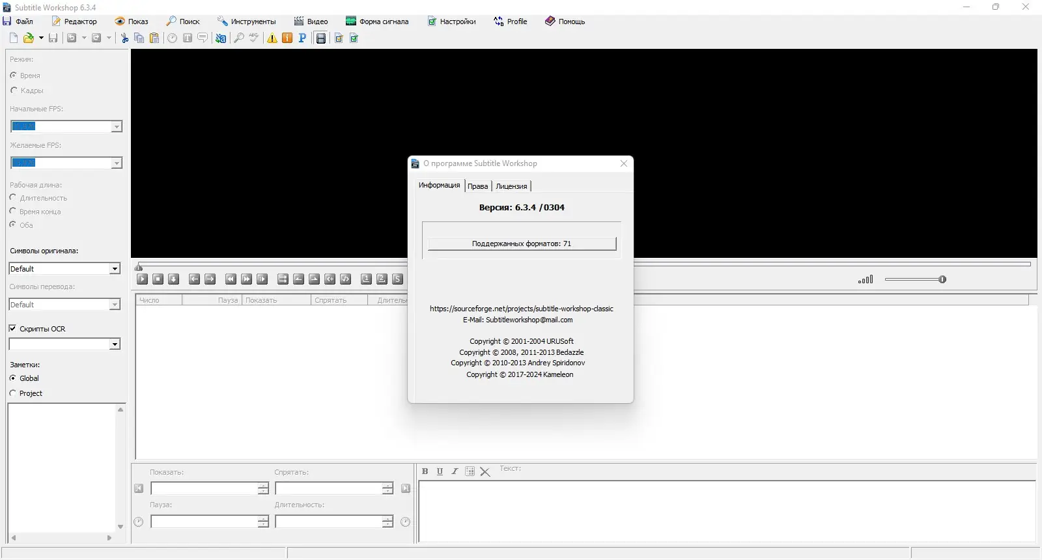Click the Stop playback button
This screenshot has width=1042, height=560.
tap(158, 279)
